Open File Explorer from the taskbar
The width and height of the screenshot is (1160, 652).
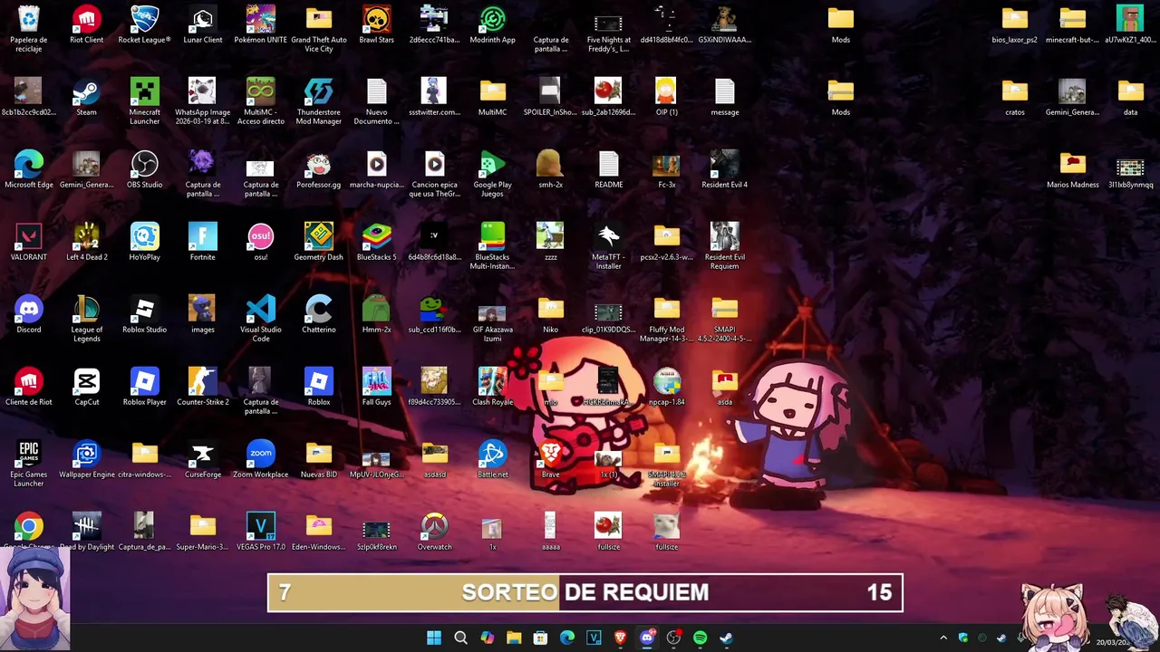pyautogui.click(x=514, y=638)
